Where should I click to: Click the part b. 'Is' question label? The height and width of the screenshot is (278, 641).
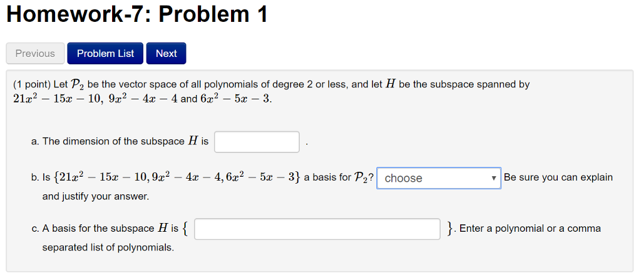[46, 178]
